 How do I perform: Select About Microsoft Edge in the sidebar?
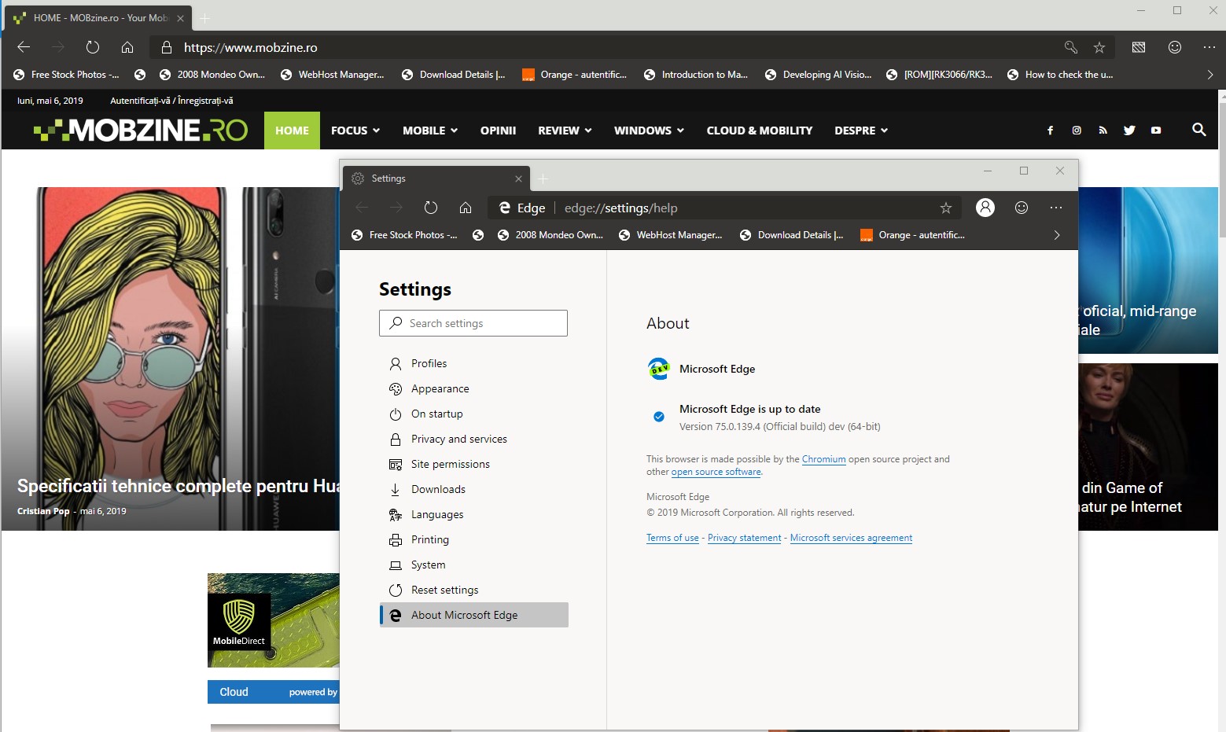[473, 615]
